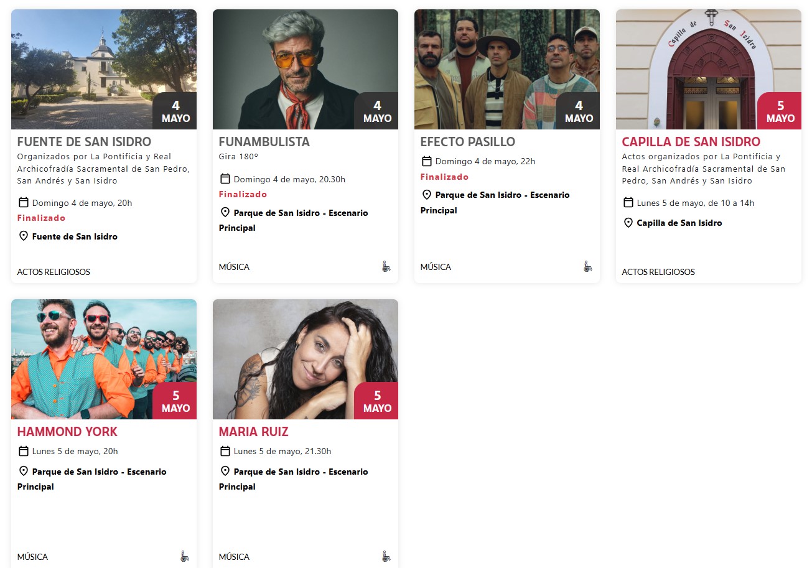Click calendar icon on Efecto Pasillo card
The height and width of the screenshot is (568, 812).
(x=427, y=161)
